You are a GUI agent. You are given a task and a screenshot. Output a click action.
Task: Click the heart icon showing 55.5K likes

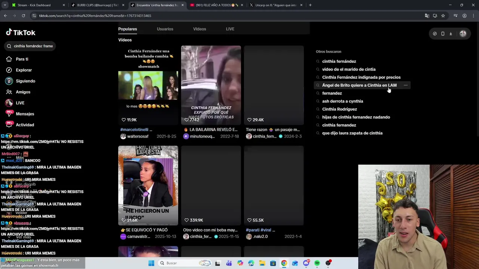(249, 220)
